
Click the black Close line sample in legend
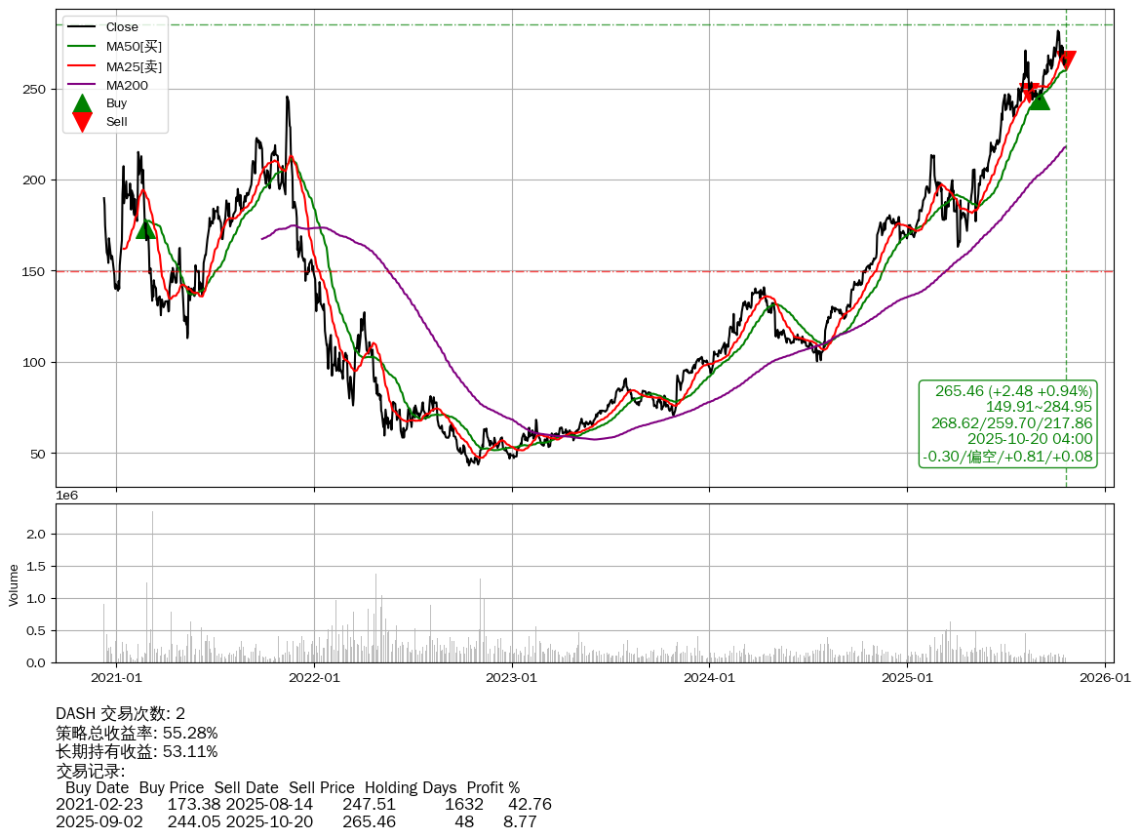(x=82, y=27)
